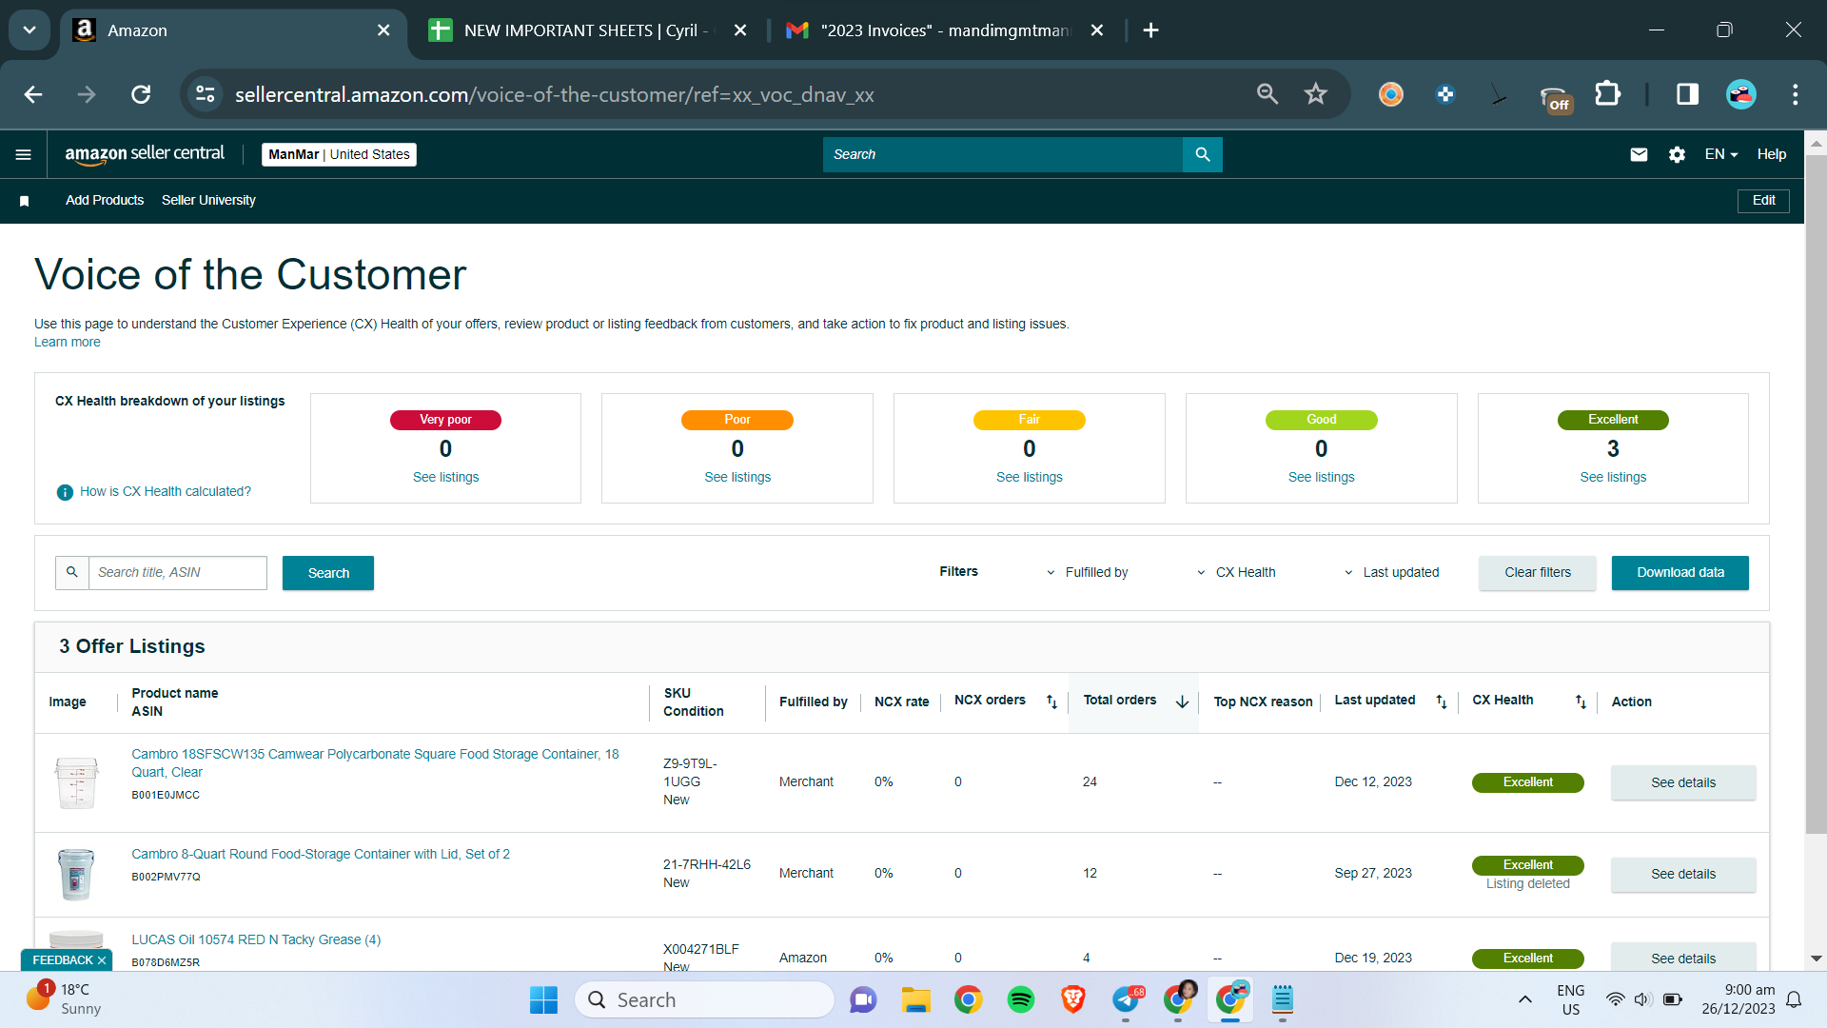This screenshot has height=1028, width=1827.
Task: Focus the Search title, ASIN input field
Action: pyautogui.click(x=178, y=573)
